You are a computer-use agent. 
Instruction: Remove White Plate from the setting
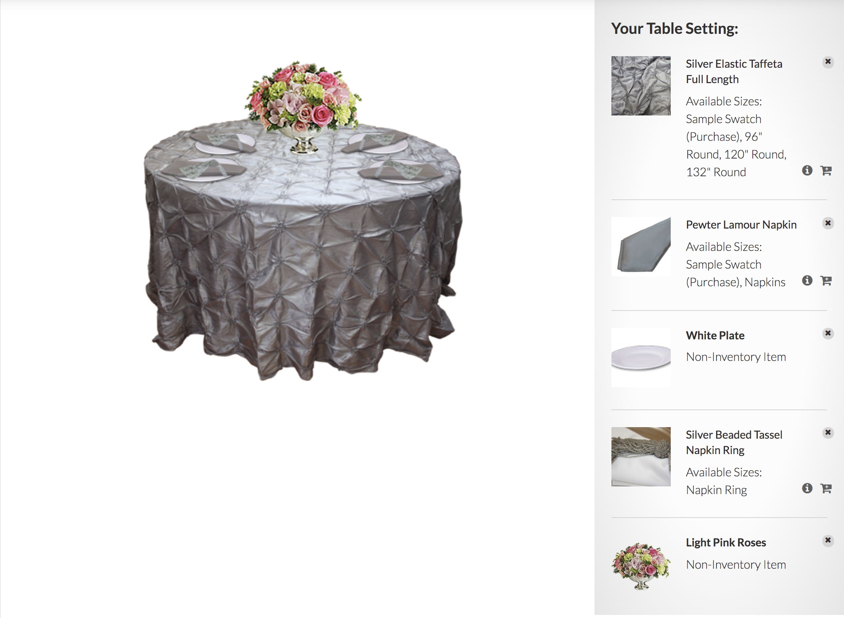click(828, 333)
